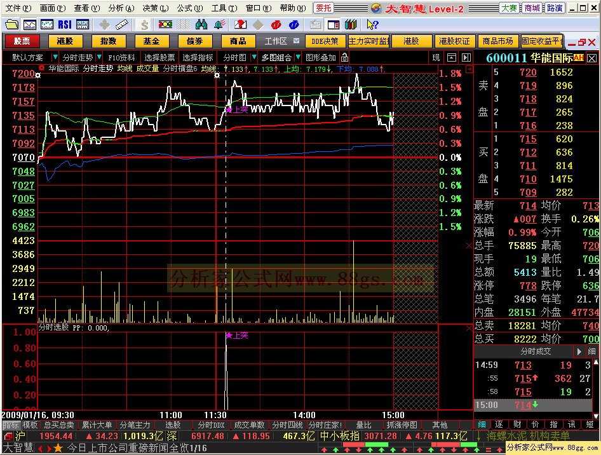Select the red arrow box above percent axis
The width and height of the screenshot is (601, 455).
(469, 69)
